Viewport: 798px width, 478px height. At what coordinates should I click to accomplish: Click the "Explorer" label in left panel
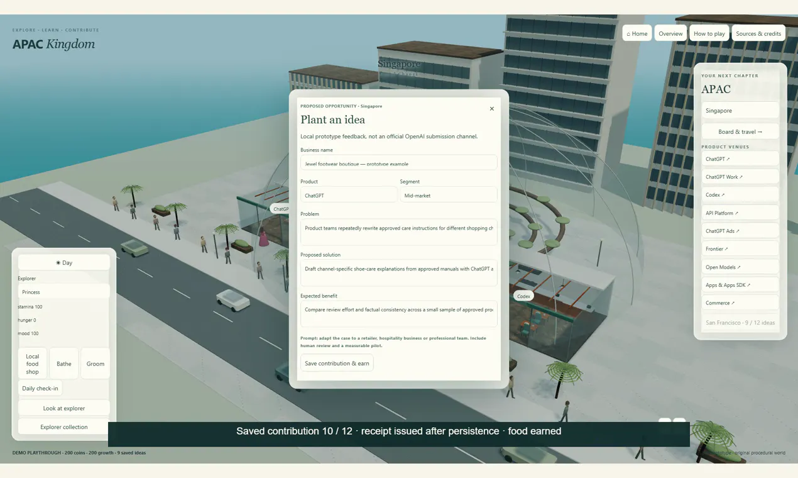tap(26, 279)
